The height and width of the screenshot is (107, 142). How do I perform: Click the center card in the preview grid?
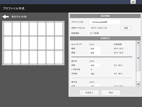point(33,43)
